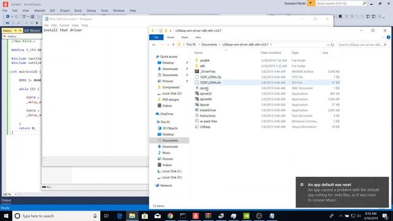393x221 pixels.
Task: Open Mail app from taskbar
Action: coord(157,215)
